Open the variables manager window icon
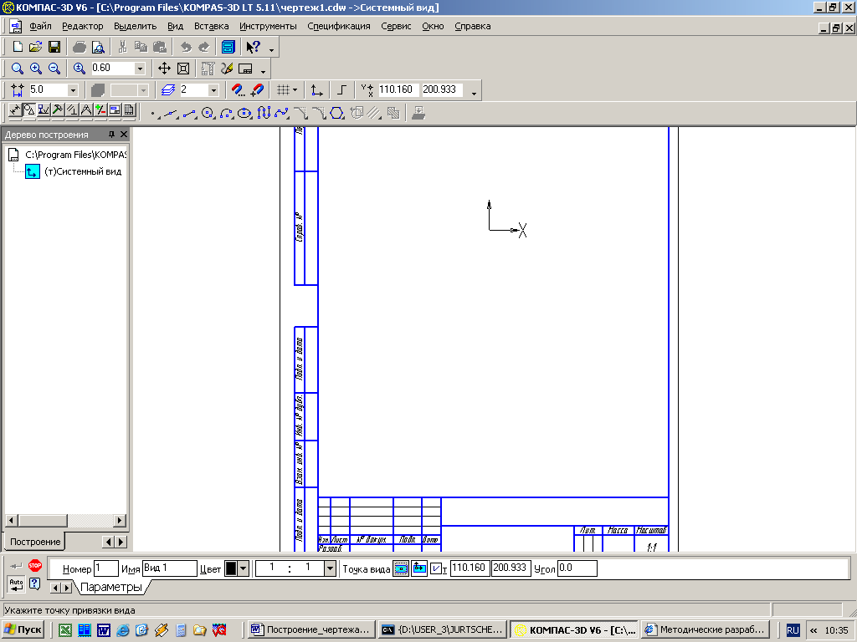This screenshot has height=642, width=857. [227, 48]
